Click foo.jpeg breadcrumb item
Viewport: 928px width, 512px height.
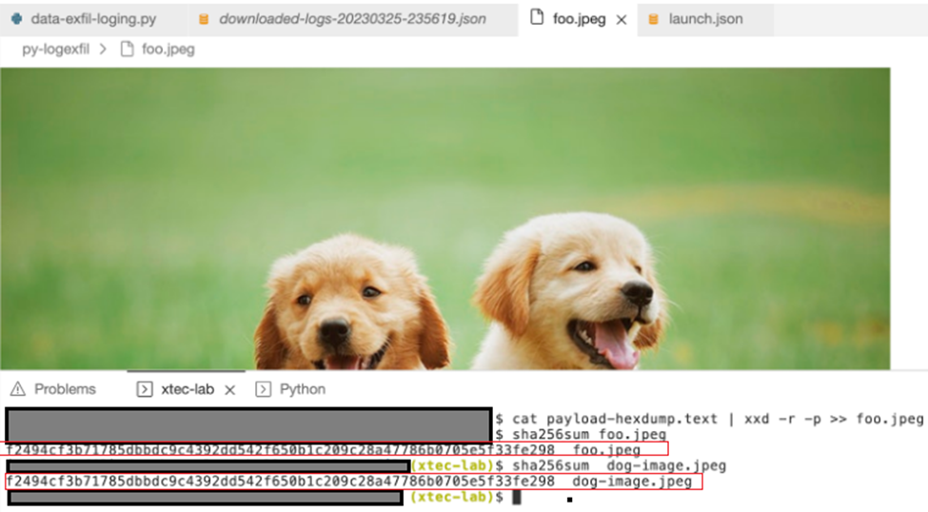(x=168, y=49)
